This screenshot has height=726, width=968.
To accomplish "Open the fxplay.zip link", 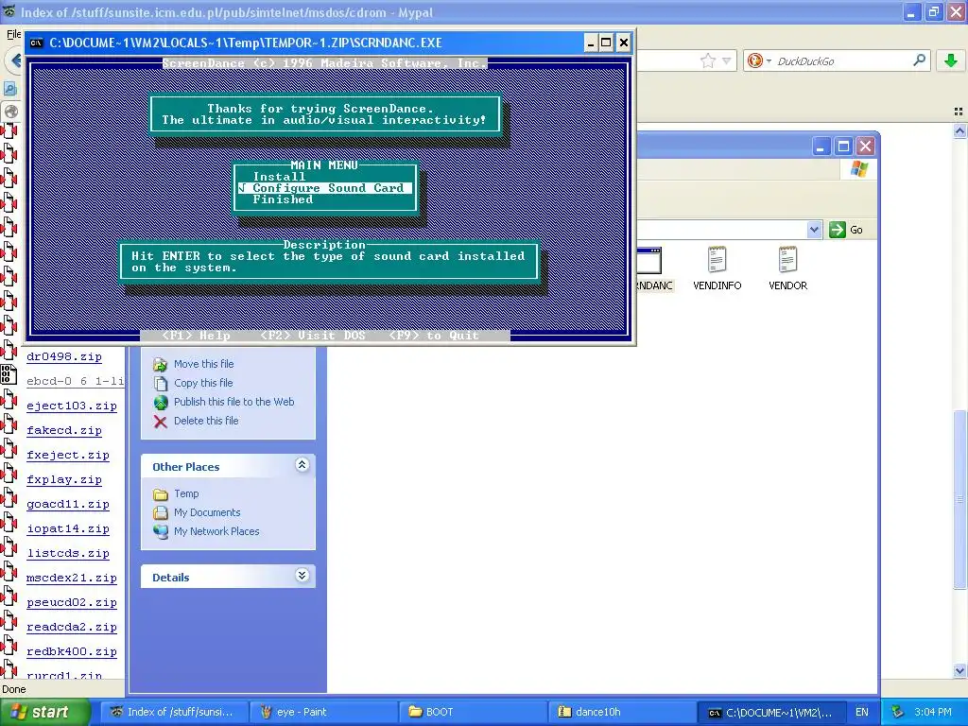I will click(64, 479).
